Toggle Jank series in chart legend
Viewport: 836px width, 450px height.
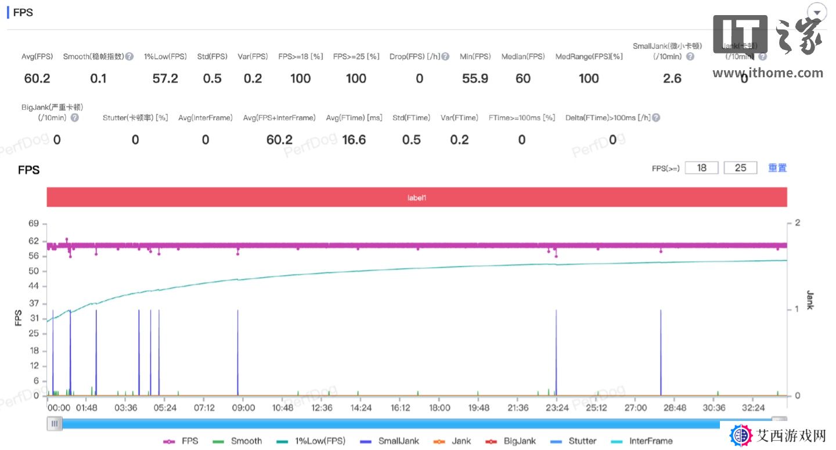[453, 441]
